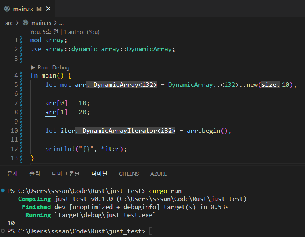Close the main.rs editor tab

coord(48,8)
